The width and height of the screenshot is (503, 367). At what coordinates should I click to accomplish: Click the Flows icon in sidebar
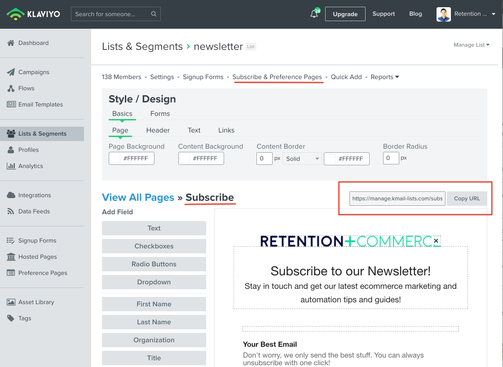click(x=11, y=88)
